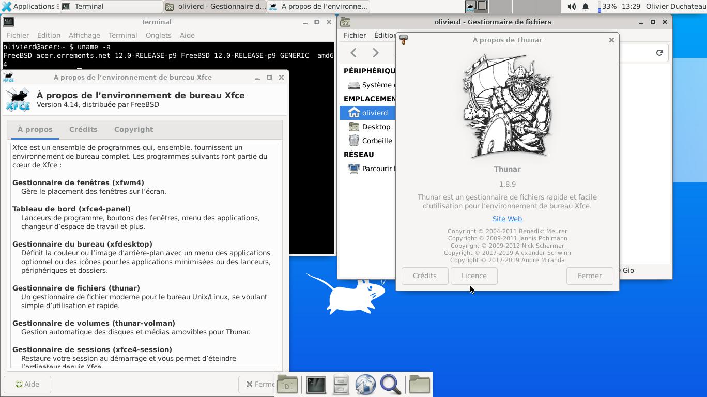Image resolution: width=707 pixels, height=397 pixels.
Task: Open the Édition menu in the file manager
Action: (385, 35)
